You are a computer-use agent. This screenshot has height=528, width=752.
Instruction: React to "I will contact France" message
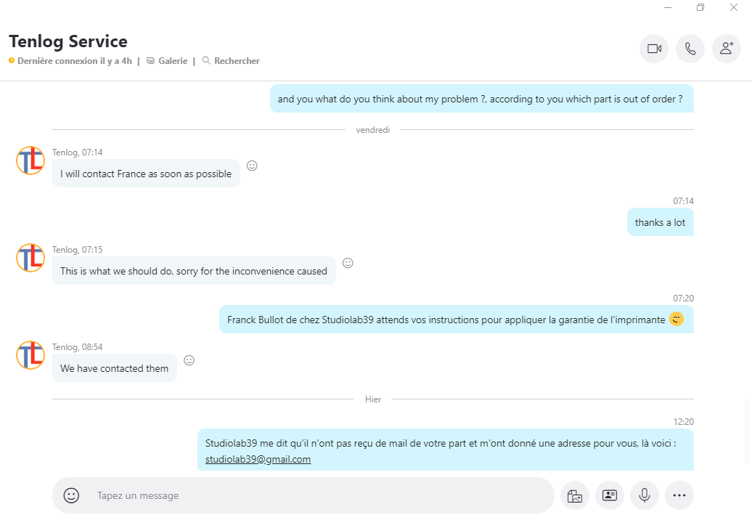[x=252, y=166]
